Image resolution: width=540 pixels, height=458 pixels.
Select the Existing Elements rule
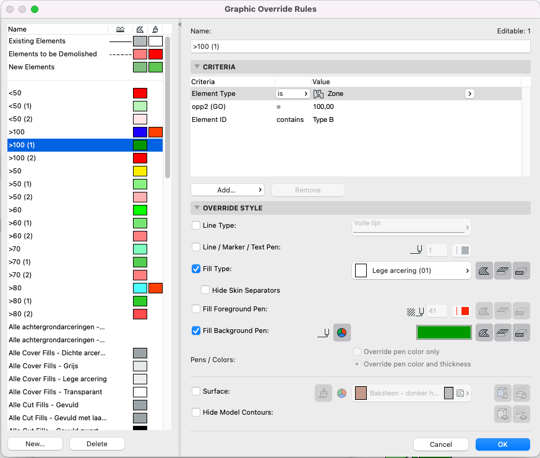85,41
